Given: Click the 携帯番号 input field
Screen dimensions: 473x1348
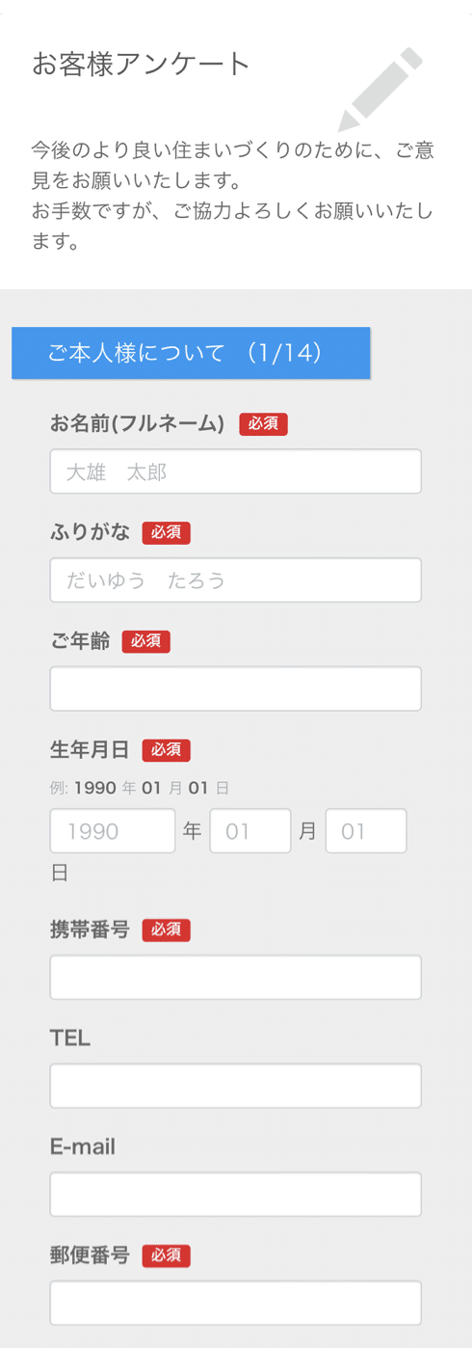Looking at the screenshot, I should pos(236,977).
